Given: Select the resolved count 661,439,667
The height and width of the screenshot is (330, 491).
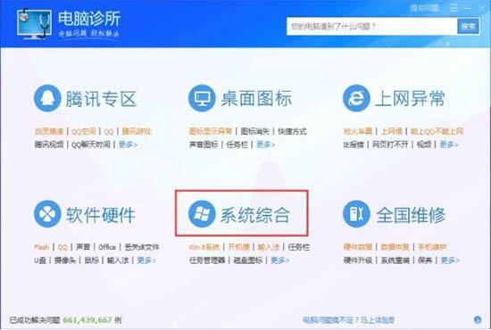Looking at the screenshot, I should click(87, 320).
